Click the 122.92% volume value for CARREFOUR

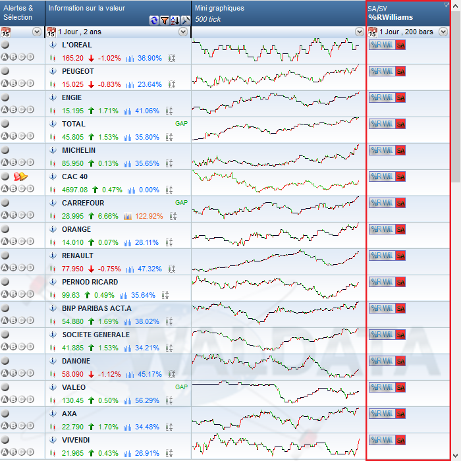click(149, 217)
